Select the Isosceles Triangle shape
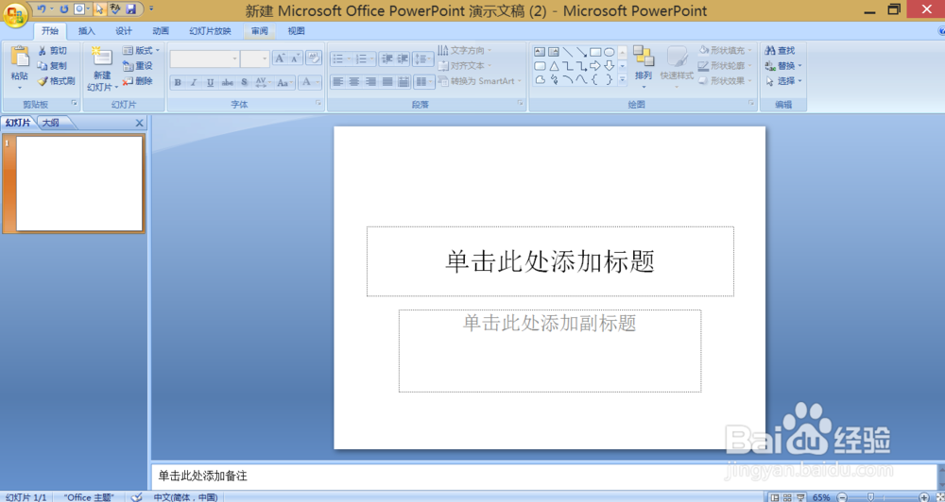945x502 pixels. [554, 66]
